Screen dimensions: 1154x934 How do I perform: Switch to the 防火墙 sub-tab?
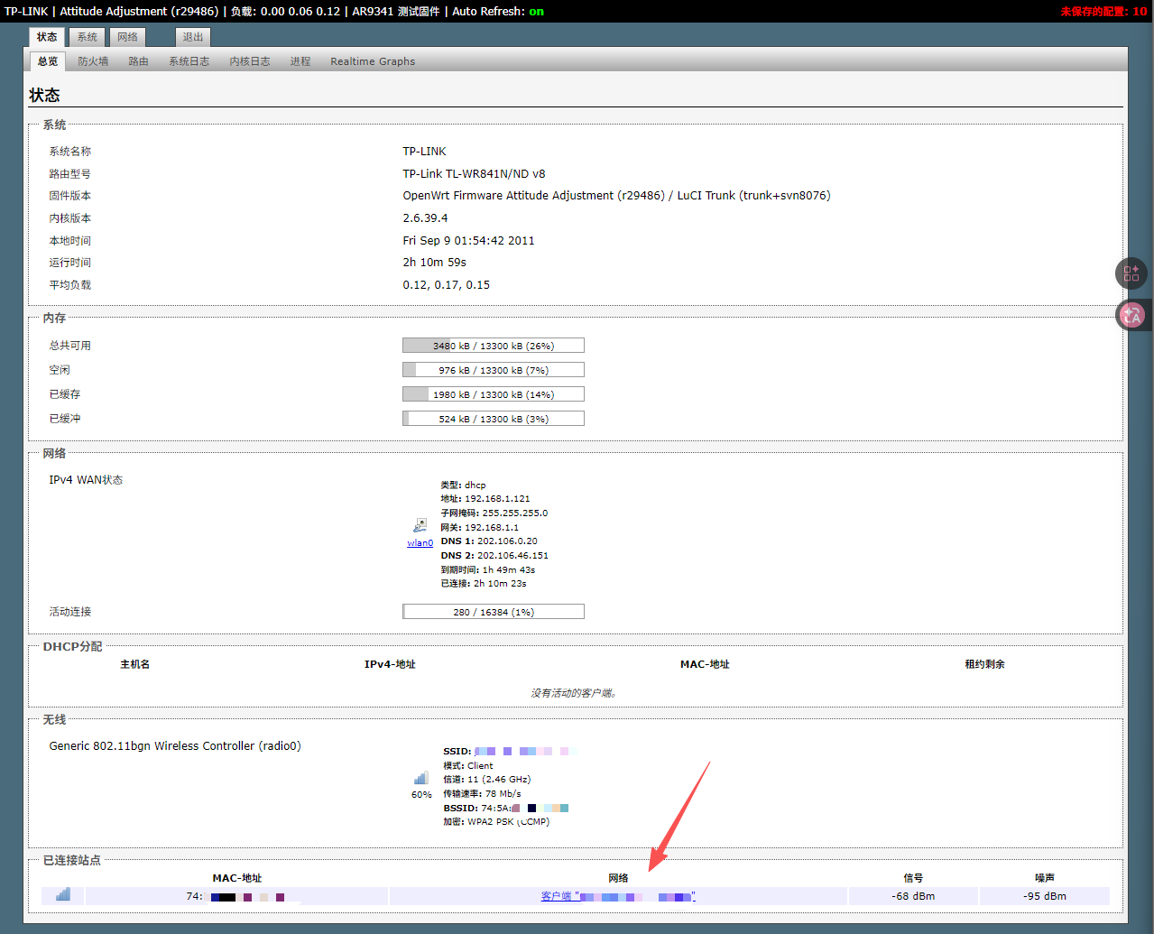point(93,61)
